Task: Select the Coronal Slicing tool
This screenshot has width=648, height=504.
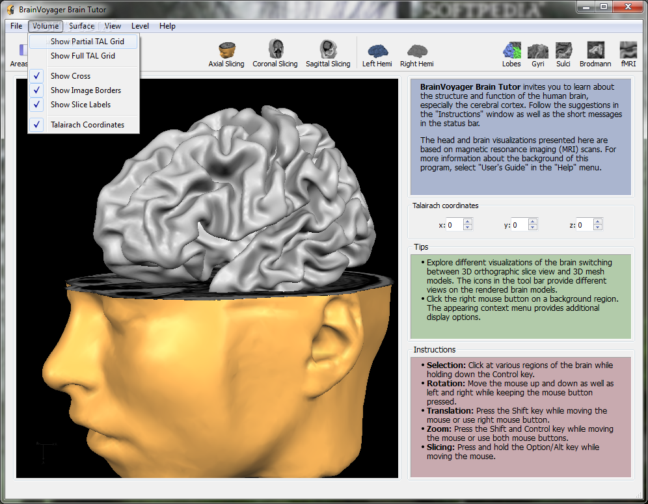Action: tap(275, 54)
